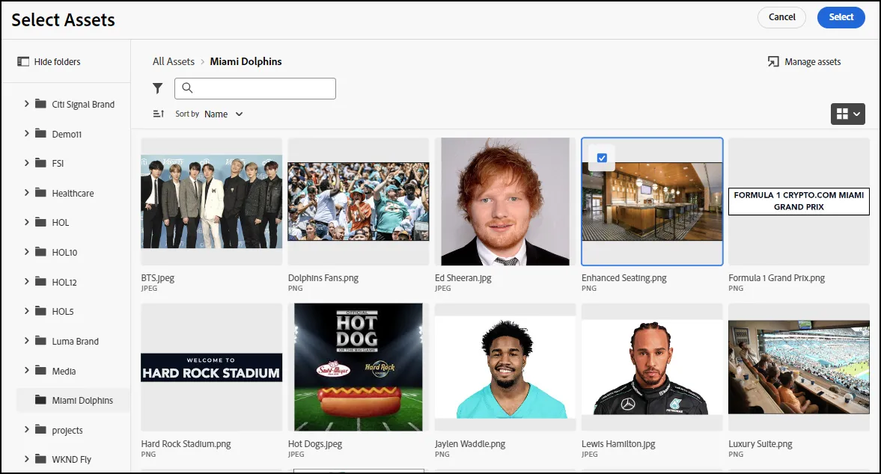Expand the HOL10 folder chevron

[x=26, y=252]
